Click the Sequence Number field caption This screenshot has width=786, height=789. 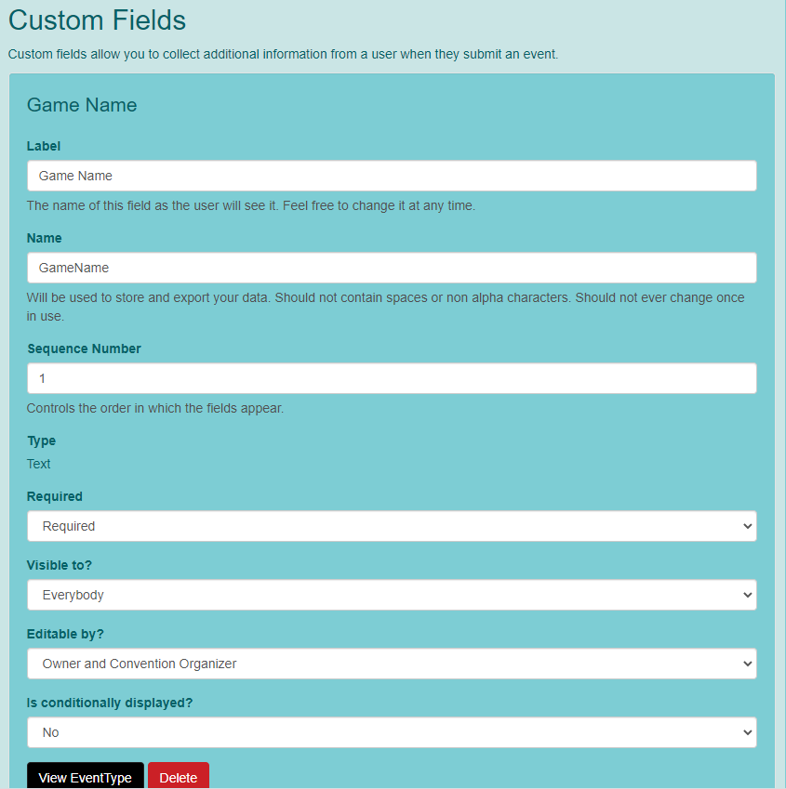(x=84, y=348)
